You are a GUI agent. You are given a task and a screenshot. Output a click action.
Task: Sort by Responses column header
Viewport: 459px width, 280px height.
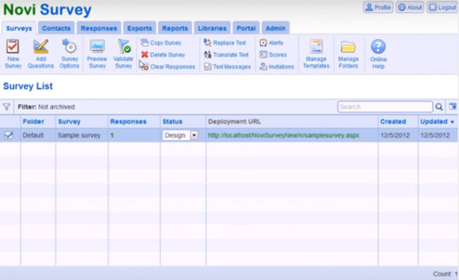(128, 121)
